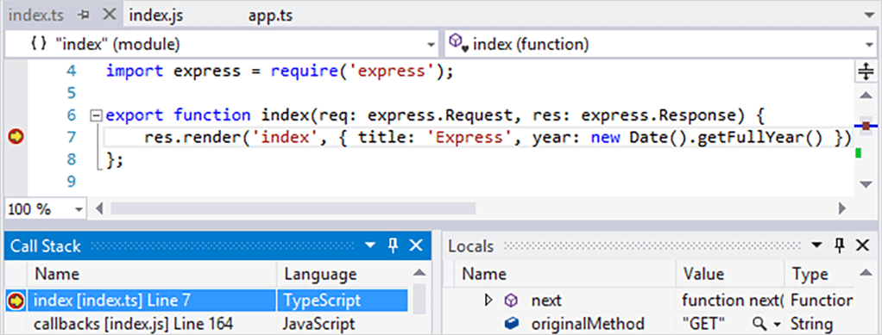Viewport: 882px width, 335px height.
Task: Collapse the export function index code block
Action: [x=96, y=115]
